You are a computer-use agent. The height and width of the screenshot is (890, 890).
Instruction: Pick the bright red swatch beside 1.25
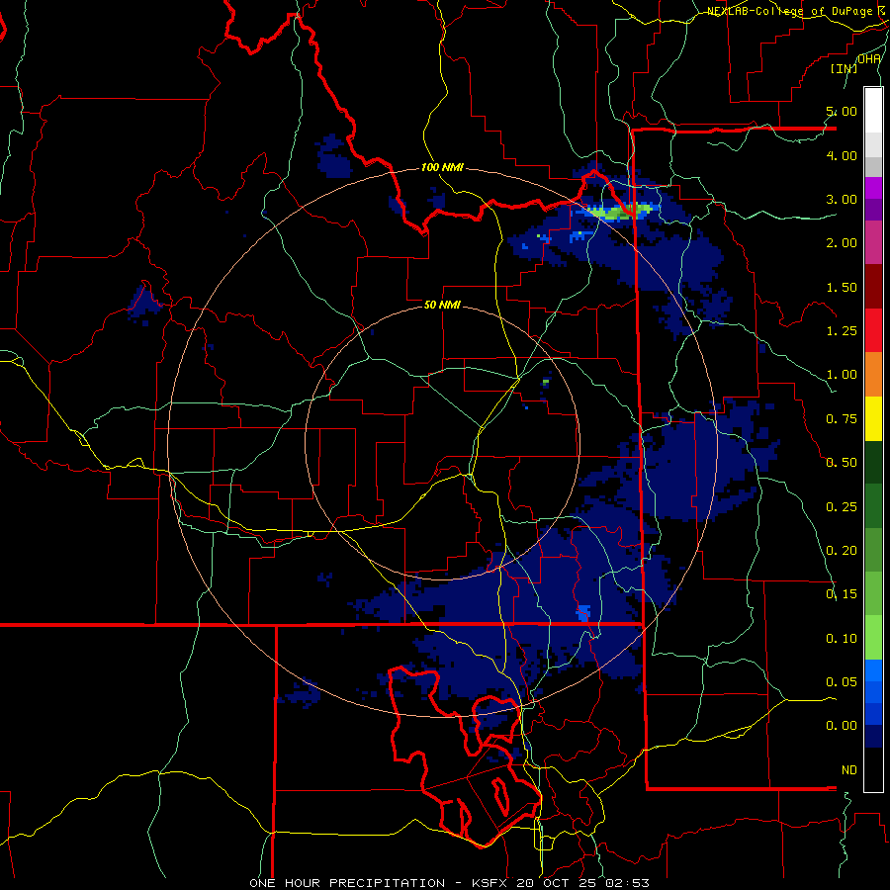pyautogui.click(x=873, y=330)
